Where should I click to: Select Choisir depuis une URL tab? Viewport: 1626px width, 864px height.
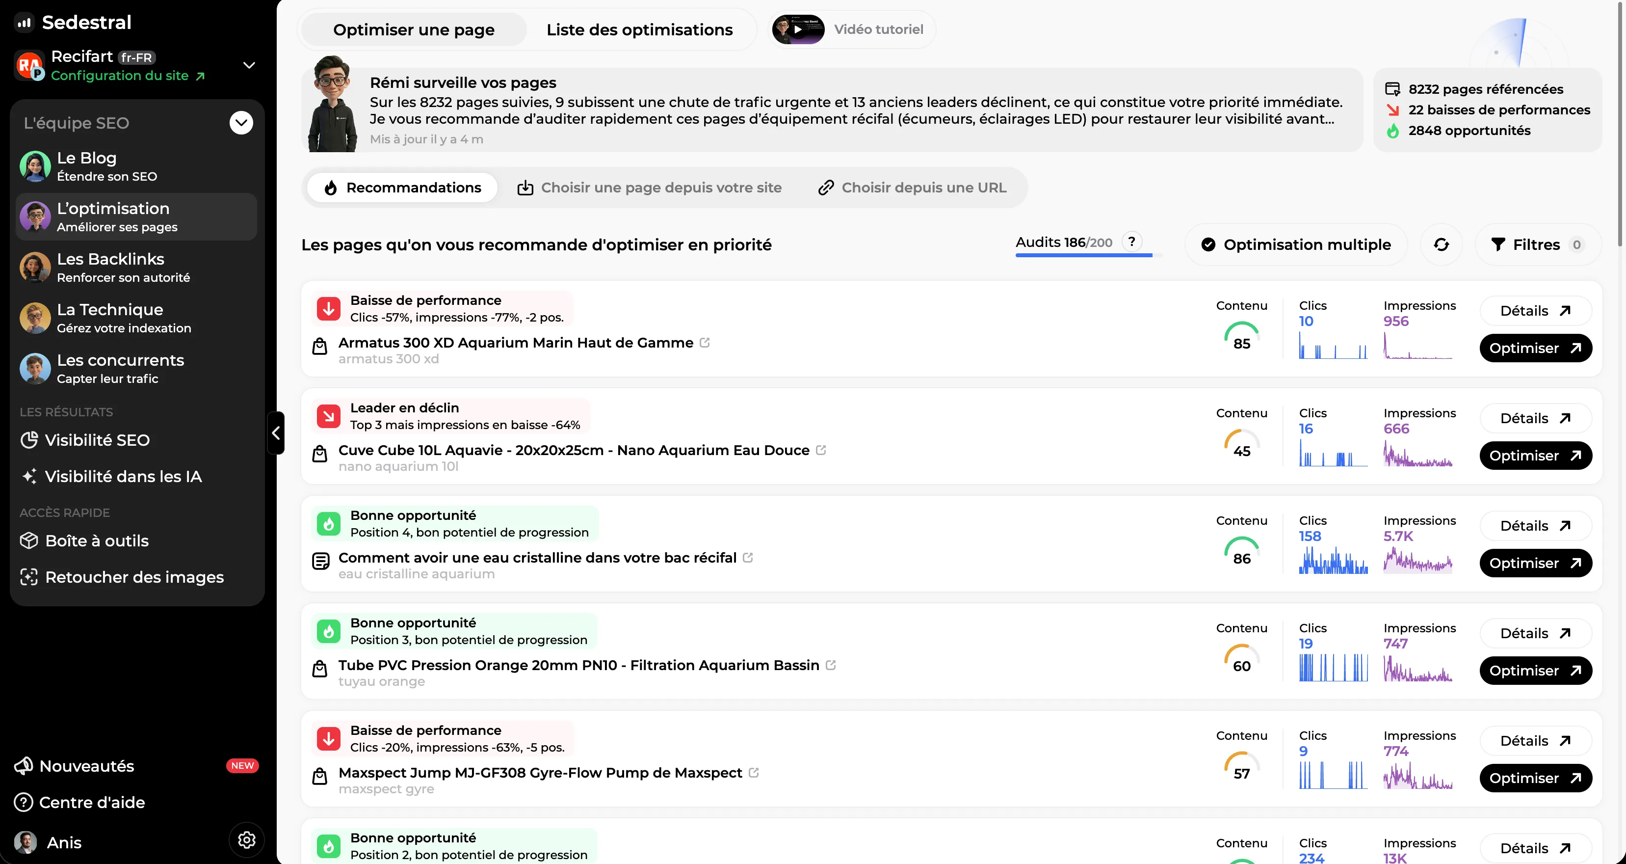click(x=912, y=188)
